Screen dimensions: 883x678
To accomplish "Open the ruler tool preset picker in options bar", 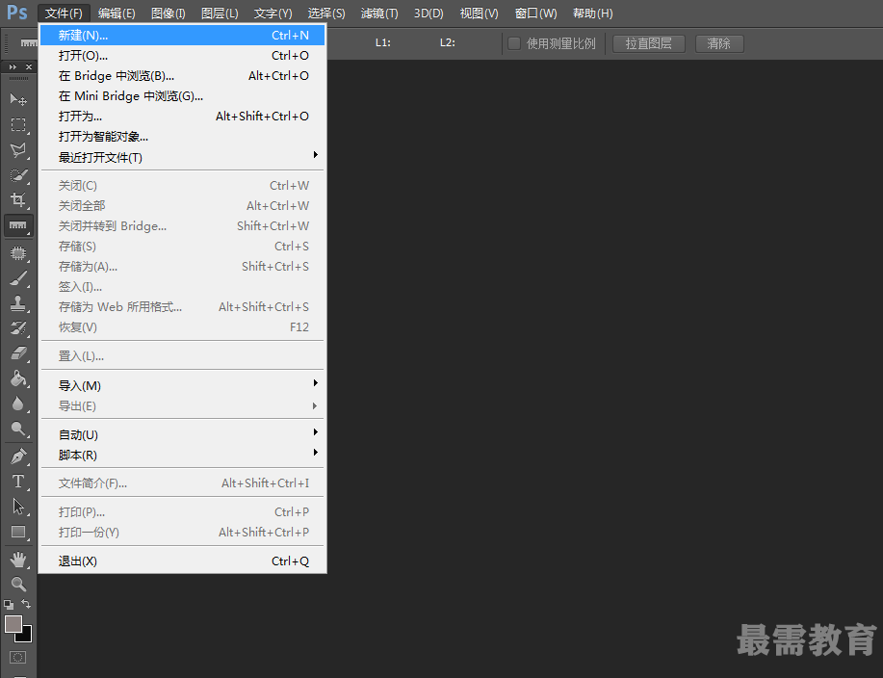I will [x=29, y=43].
